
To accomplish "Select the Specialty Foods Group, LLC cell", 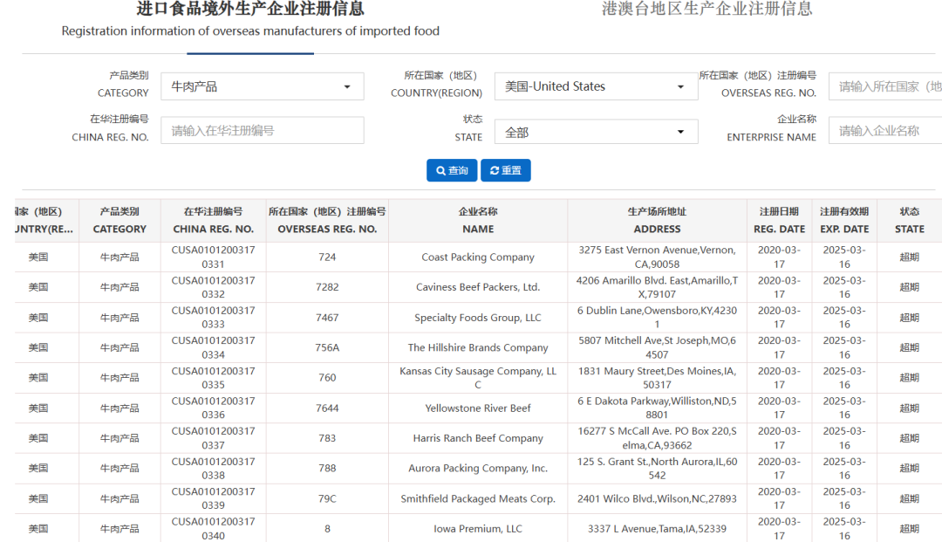I will pos(478,318).
